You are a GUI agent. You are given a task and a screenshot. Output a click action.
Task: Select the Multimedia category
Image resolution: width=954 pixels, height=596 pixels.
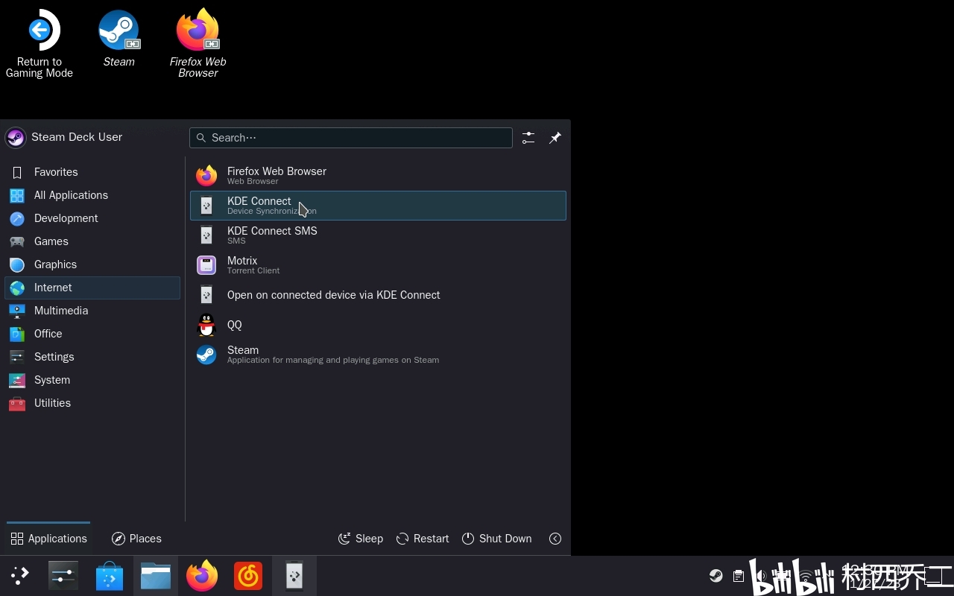click(92, 311)
